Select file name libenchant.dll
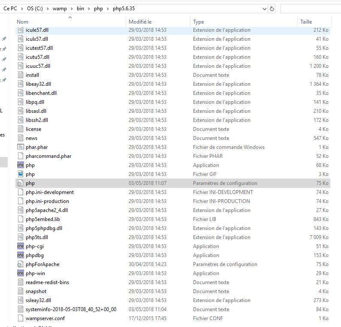Image resolution: width=341 pixels, height=327 pixels. click(x=41, y=93)
